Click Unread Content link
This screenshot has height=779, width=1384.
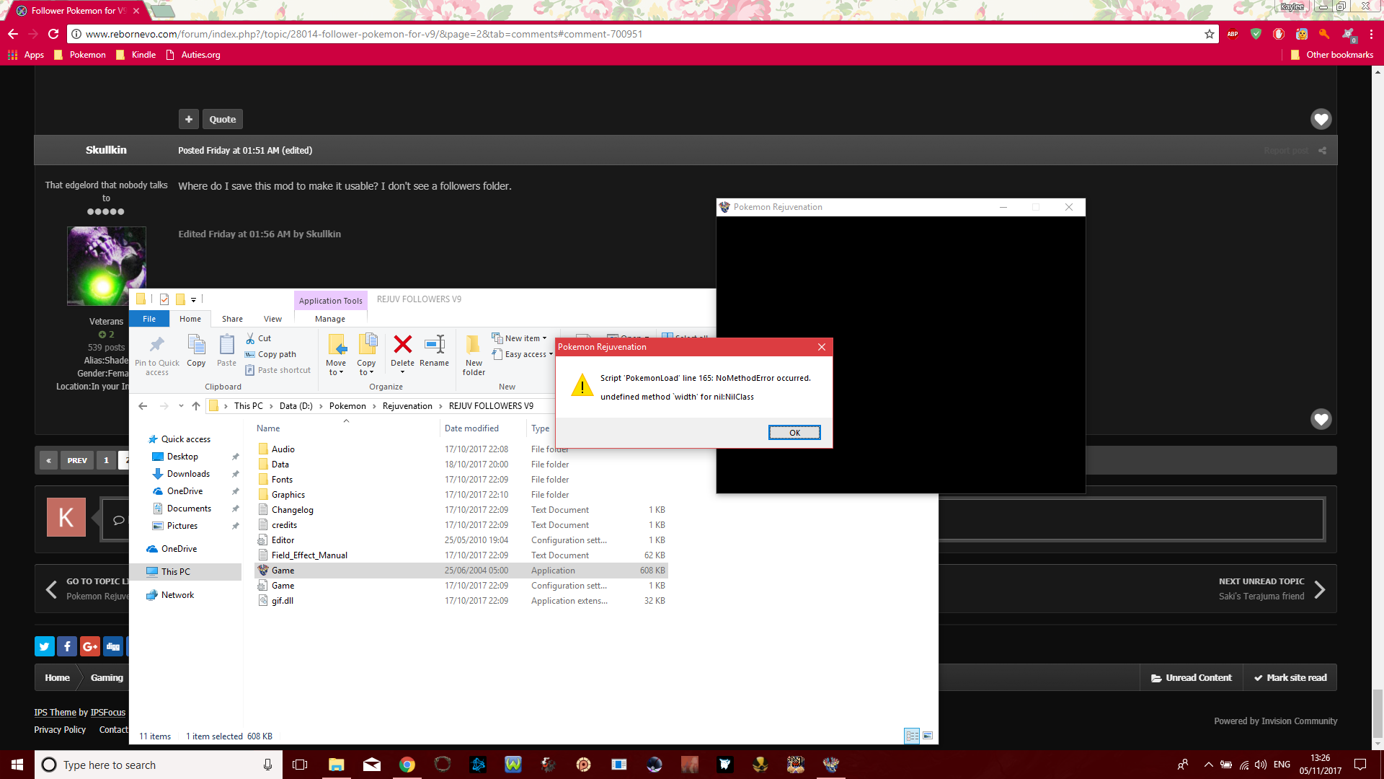point(1192,677)
